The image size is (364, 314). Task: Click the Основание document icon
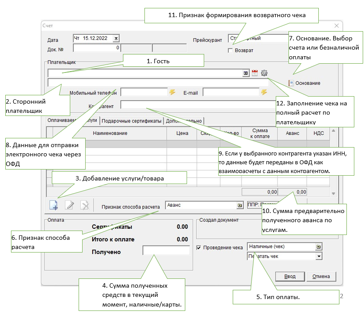click(291, 83)
